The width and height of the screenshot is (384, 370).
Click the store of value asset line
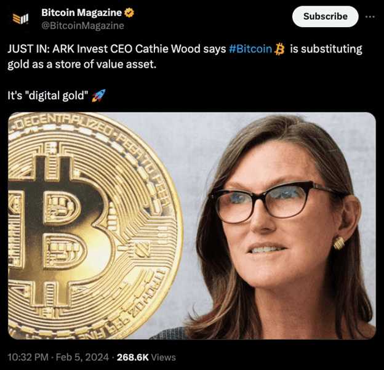click(x=82, y=64)
